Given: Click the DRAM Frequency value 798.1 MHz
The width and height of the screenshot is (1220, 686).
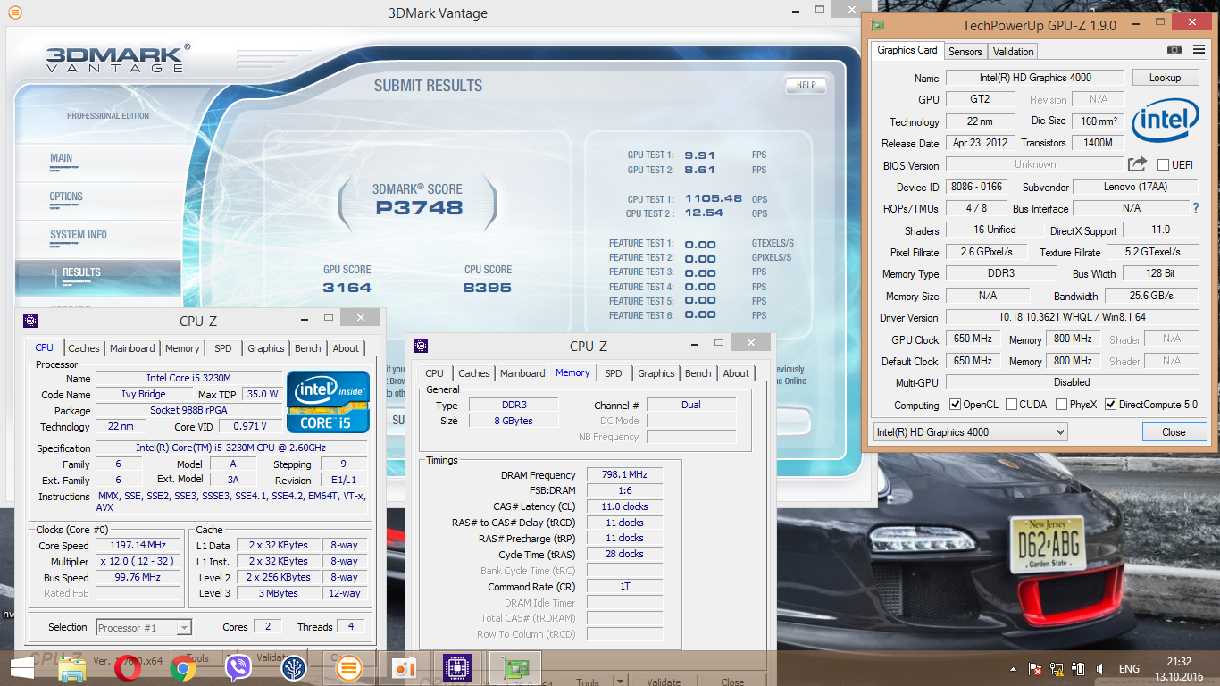Looking at the screenshot, I should [x=624, y=475].
